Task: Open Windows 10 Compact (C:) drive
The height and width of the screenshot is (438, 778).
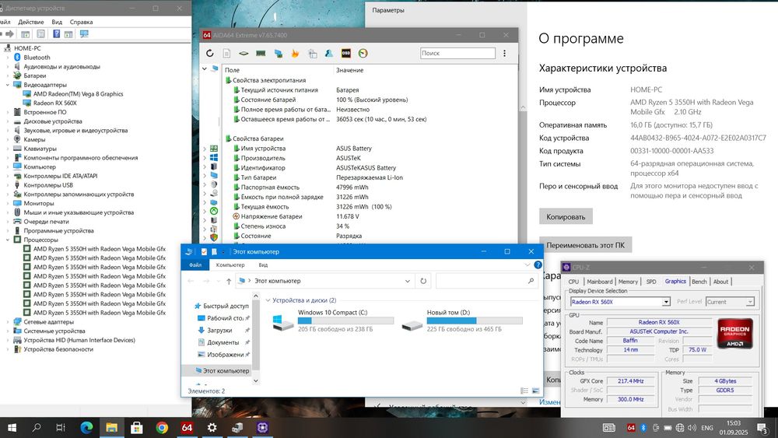Action: point(333,321)
